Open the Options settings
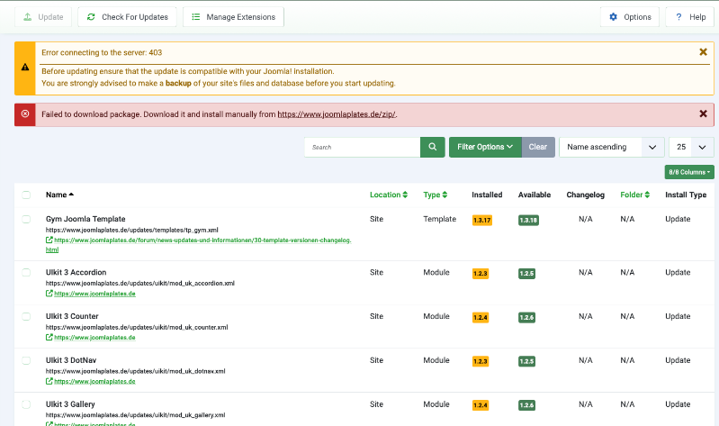The width and height of the screenshot is (719, 426). point(630,17)
